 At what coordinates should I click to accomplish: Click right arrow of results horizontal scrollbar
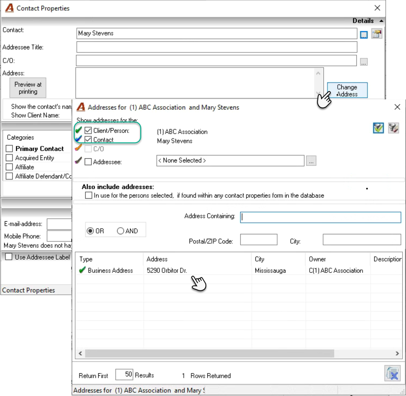click(x=397, y=353)
